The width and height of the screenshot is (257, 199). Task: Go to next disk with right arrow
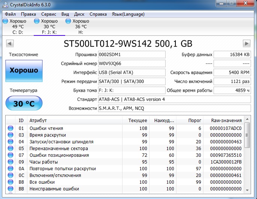pyautogui.click(x=247, y=44)
